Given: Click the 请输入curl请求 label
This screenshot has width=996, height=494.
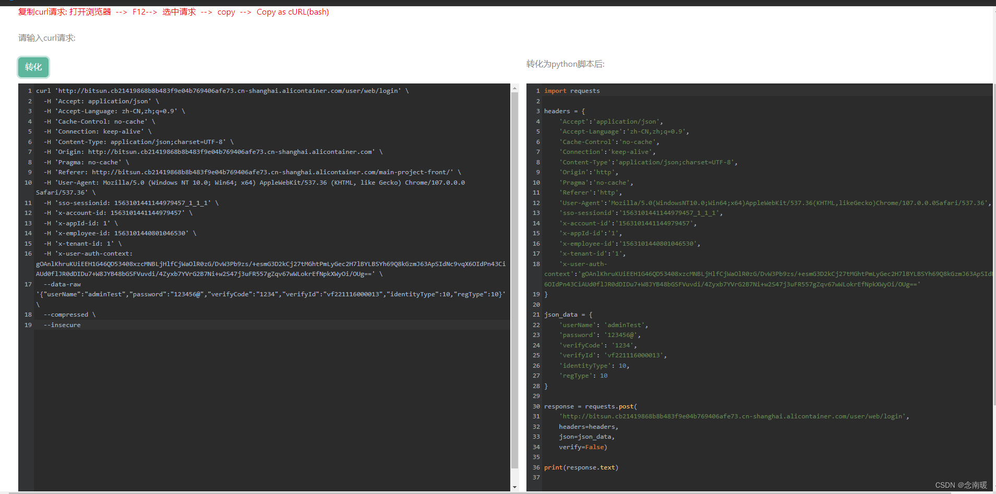Looking at the screenshot, I should tap(47, 38).
